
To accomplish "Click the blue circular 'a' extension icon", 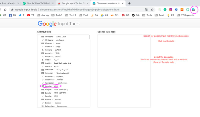I will click(x=176, y=9).
